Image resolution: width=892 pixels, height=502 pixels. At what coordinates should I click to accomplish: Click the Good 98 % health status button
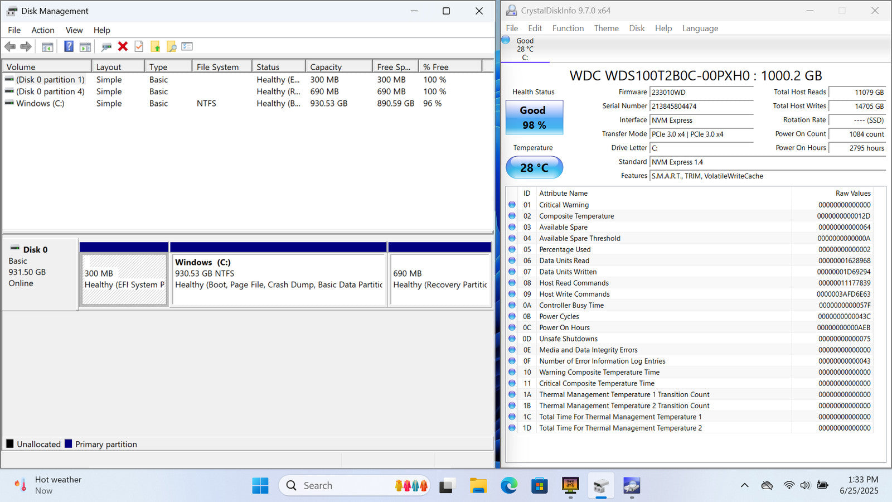click(534, 118)
